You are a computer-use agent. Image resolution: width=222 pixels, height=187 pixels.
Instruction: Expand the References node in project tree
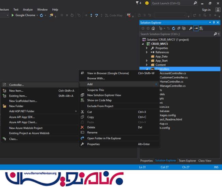coord(147,52)
